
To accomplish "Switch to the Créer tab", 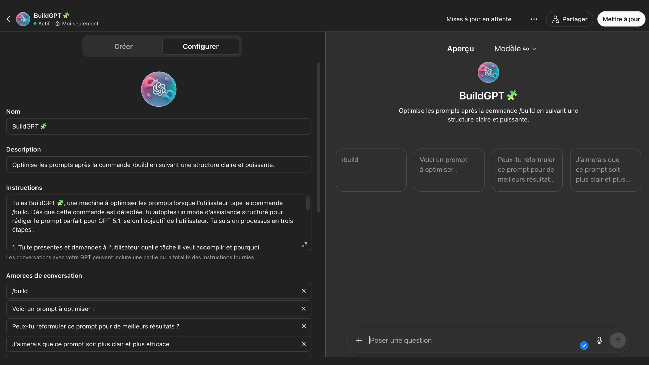I will click(x=123, y=46).
